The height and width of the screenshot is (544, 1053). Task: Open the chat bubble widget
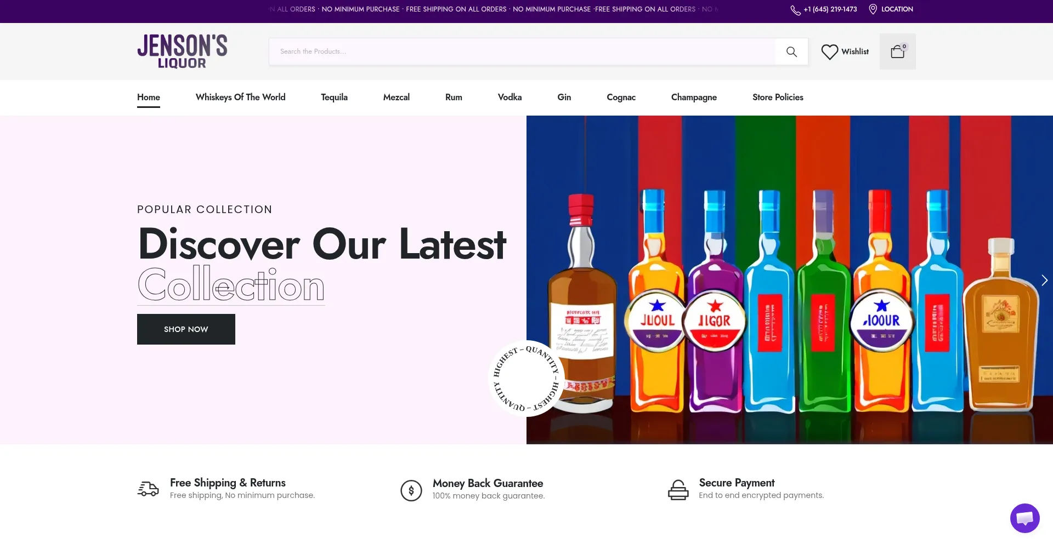pyautogui.click(x=1024, y=518)
